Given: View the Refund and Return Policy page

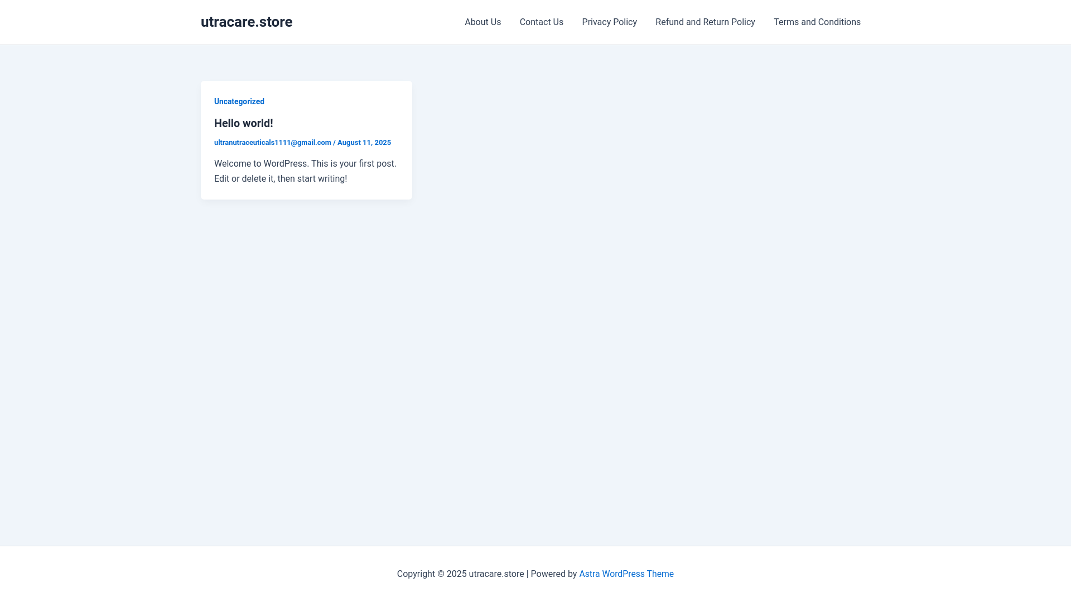Looking at the screenshot, I should pos(705,22).
